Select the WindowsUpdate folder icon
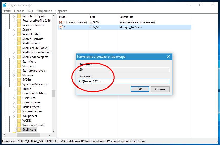Image resolution: width=220 pixels, height=145 pixels. point(19,125)
